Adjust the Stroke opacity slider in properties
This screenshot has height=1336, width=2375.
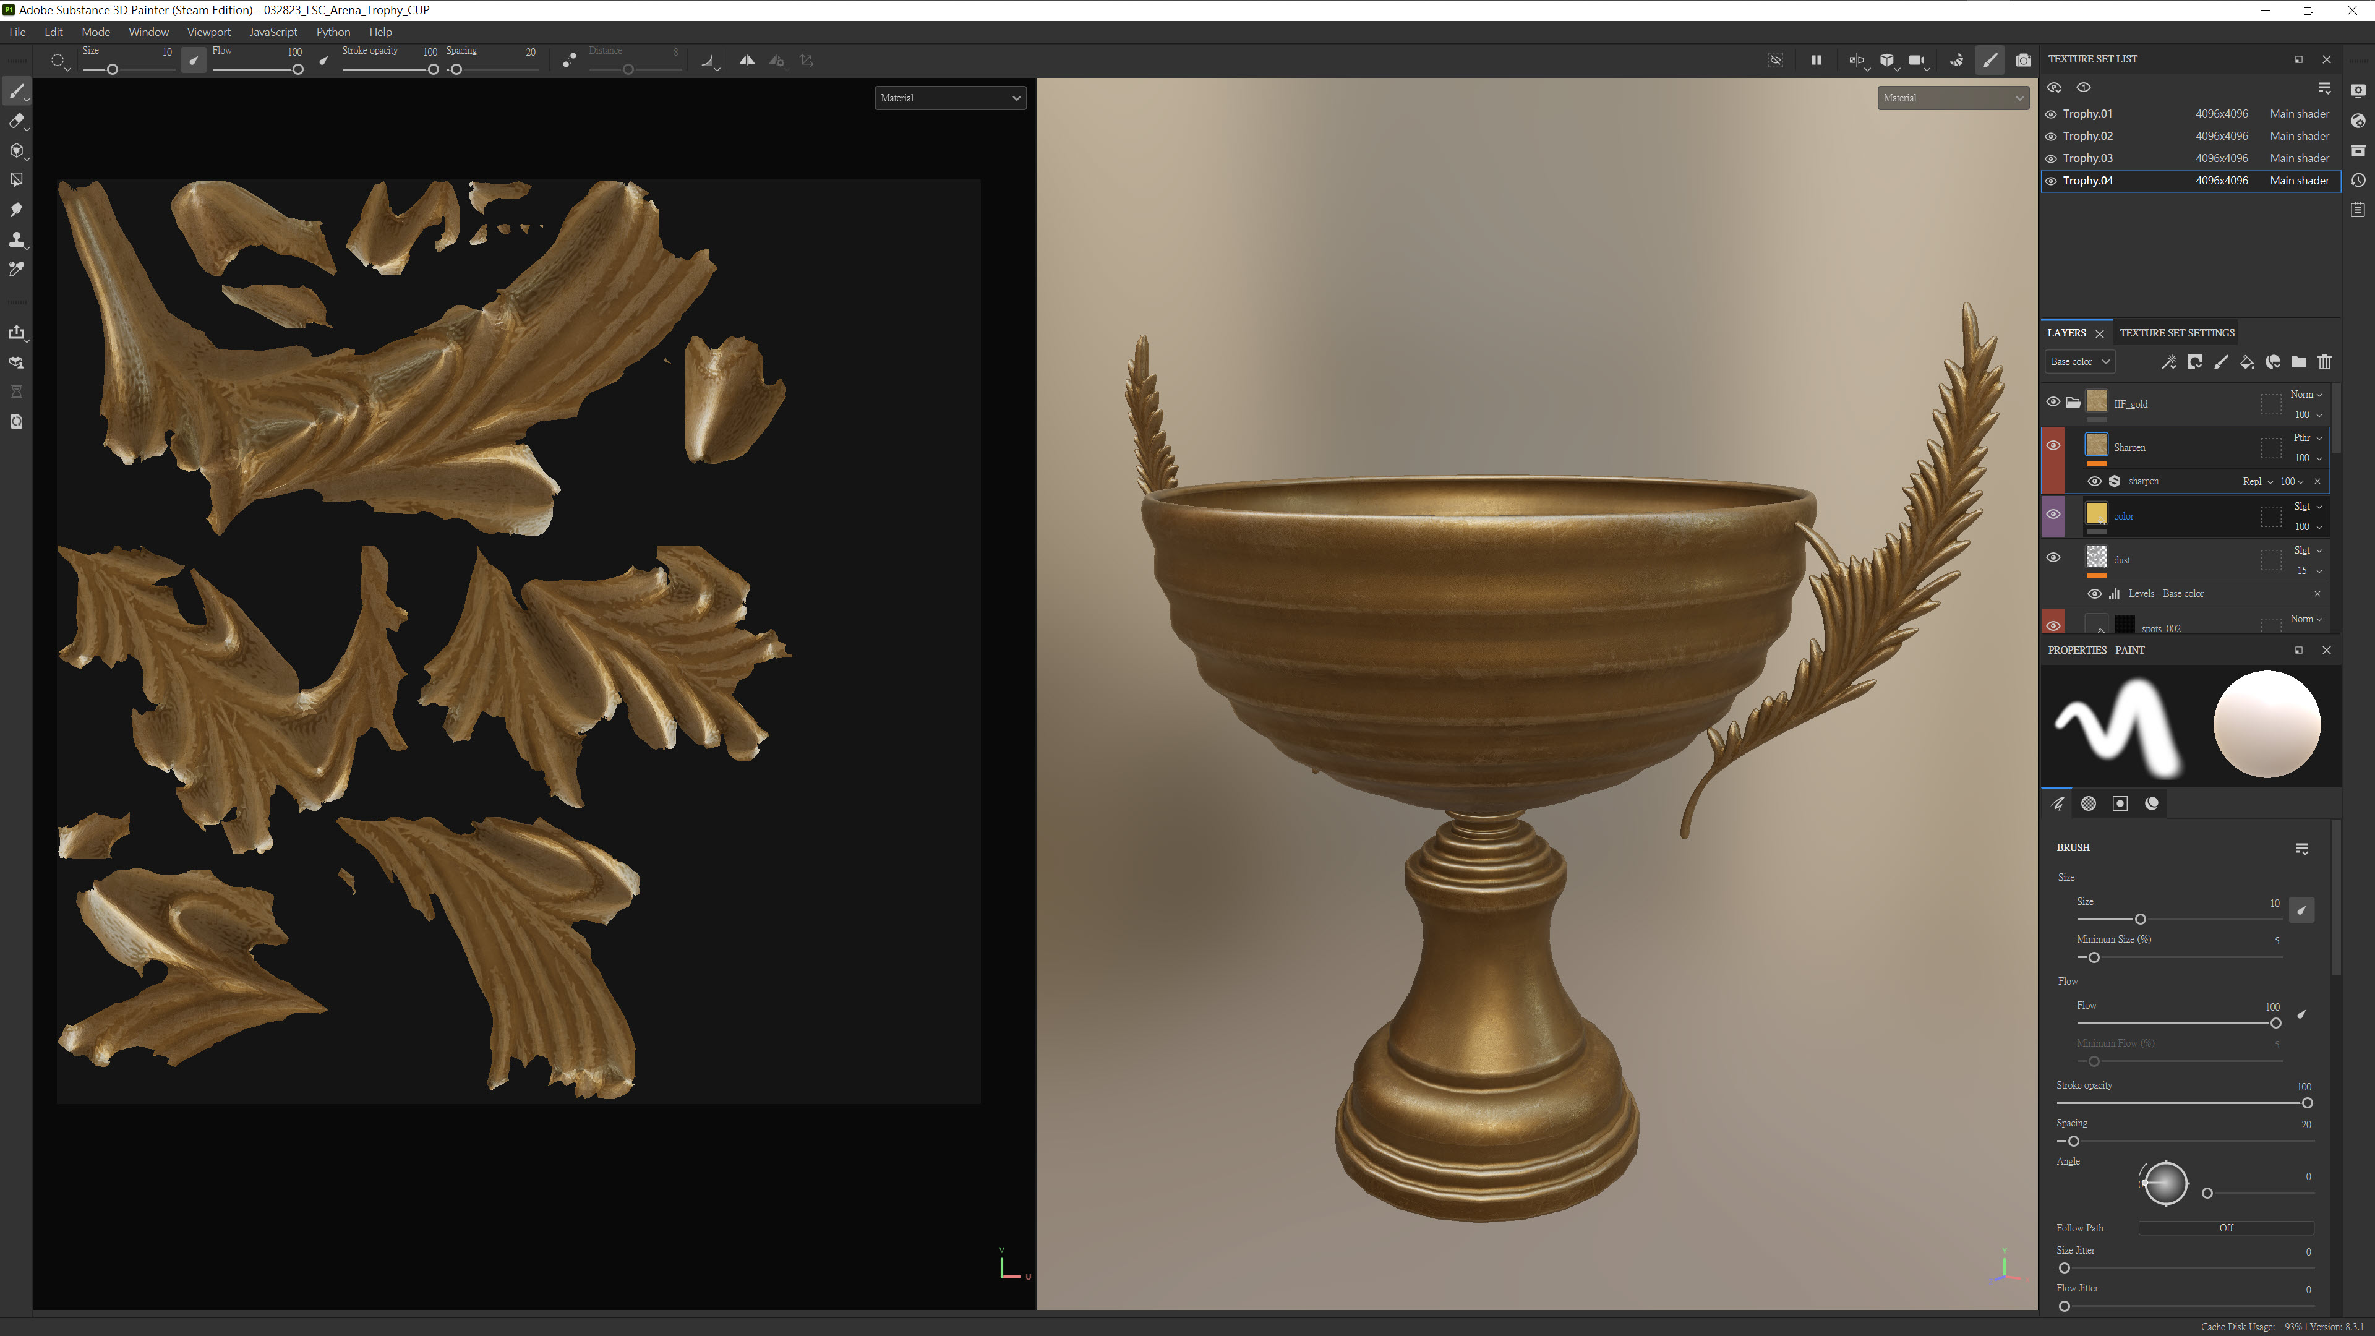coord(2306,1103)
